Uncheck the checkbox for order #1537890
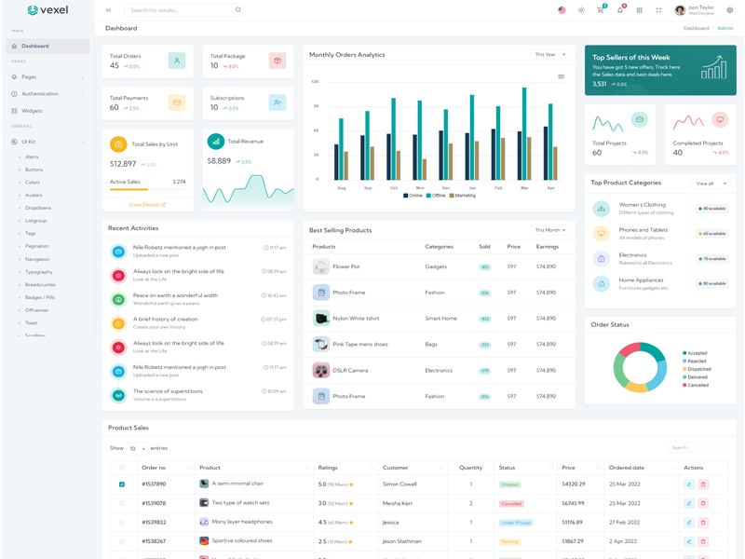Image resolution: width=745 pixels, height=559 pixels. tap(122, 484)
